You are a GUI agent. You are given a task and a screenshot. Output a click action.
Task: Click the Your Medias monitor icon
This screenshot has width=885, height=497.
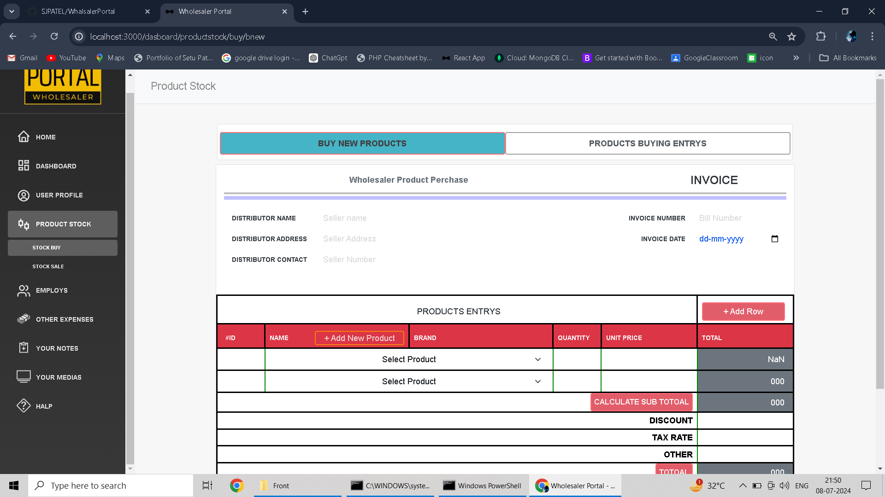[24, 377]
